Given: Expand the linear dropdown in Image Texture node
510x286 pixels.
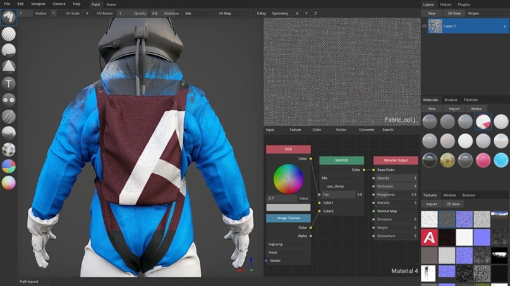Looking at the screenshot, I should tap(288, 252).
